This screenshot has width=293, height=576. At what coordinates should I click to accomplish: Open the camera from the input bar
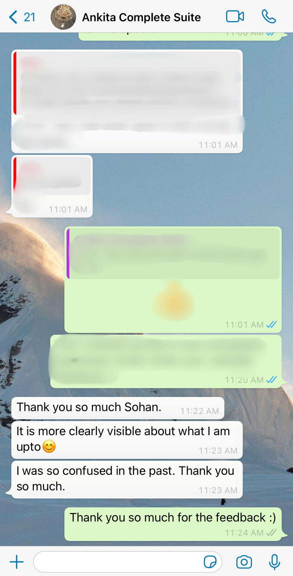pos(244,562)
